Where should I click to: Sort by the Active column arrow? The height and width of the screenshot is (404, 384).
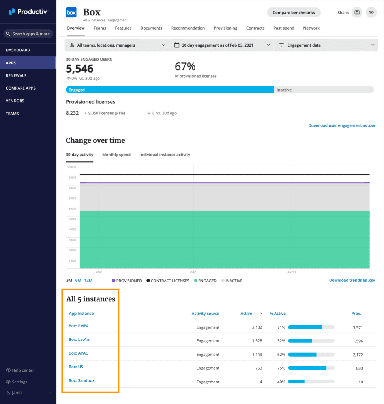(261, 314)
